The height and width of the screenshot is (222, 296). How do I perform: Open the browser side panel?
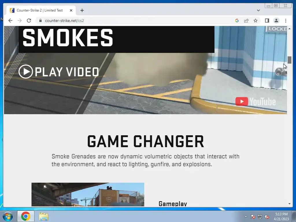[267, 21]
